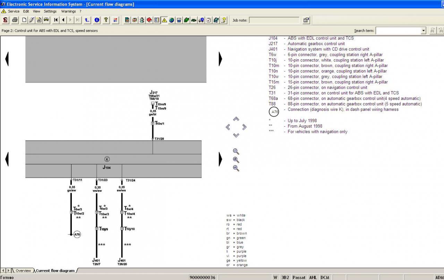Zoom out with the minus magnifier
444x280 pixels.
pos(236,168)
